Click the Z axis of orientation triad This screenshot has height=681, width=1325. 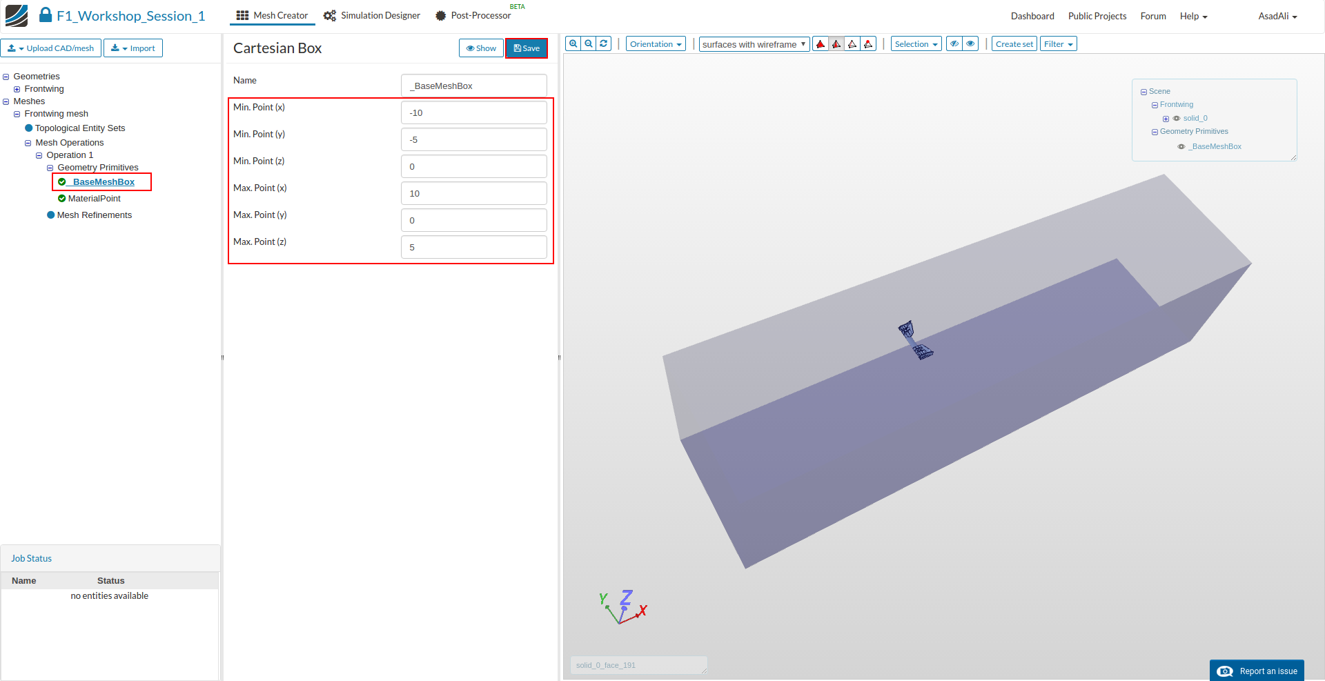point(626,598)
